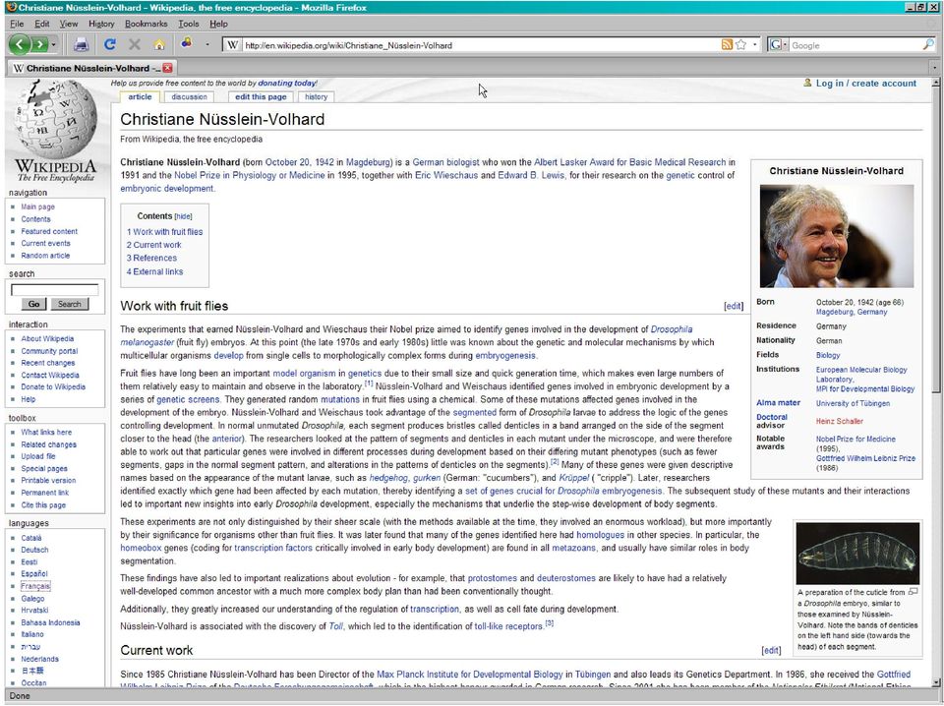The image size is (944, 706).
Task: Switch to the discussion tab
Action: point(189,97)
